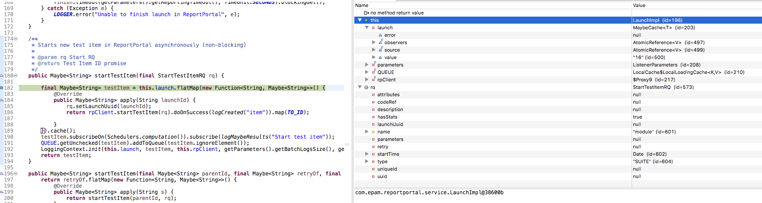Screen dimensions: 762x203
Task: Expand the 'QUEUE' field
Action: (x=367, y=72)
